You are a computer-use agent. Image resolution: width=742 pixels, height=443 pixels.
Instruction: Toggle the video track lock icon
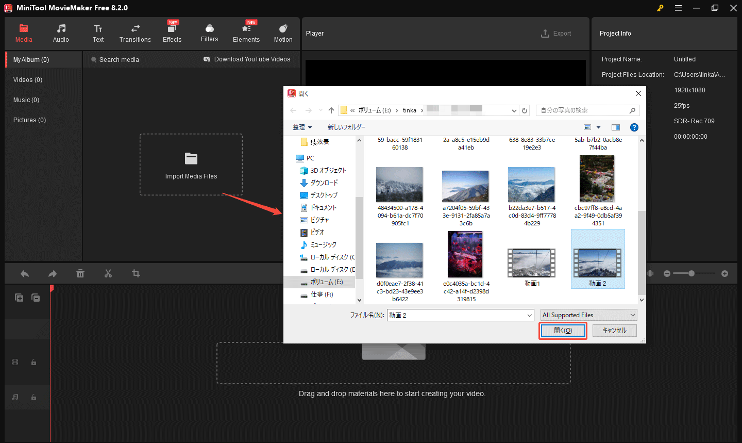coord(34,363)
